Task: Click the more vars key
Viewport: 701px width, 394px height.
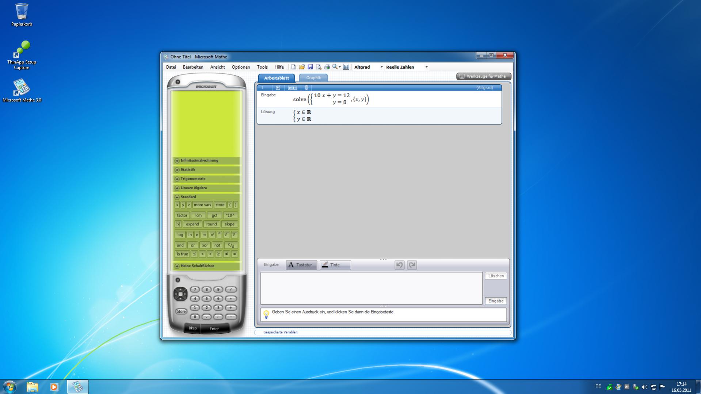Action: tap(202, 205)
